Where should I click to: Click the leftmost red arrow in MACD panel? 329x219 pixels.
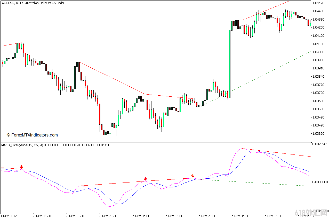pyautogui.click(x=22, y=167)
